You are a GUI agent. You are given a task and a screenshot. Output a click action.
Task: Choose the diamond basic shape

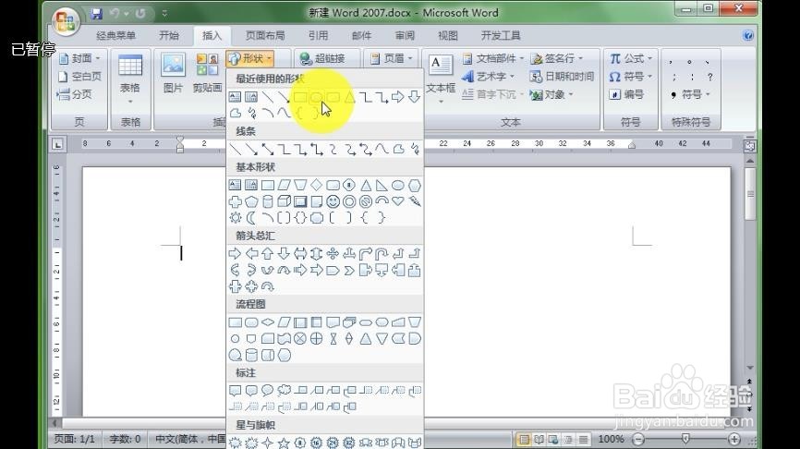(x=316, y=185)
